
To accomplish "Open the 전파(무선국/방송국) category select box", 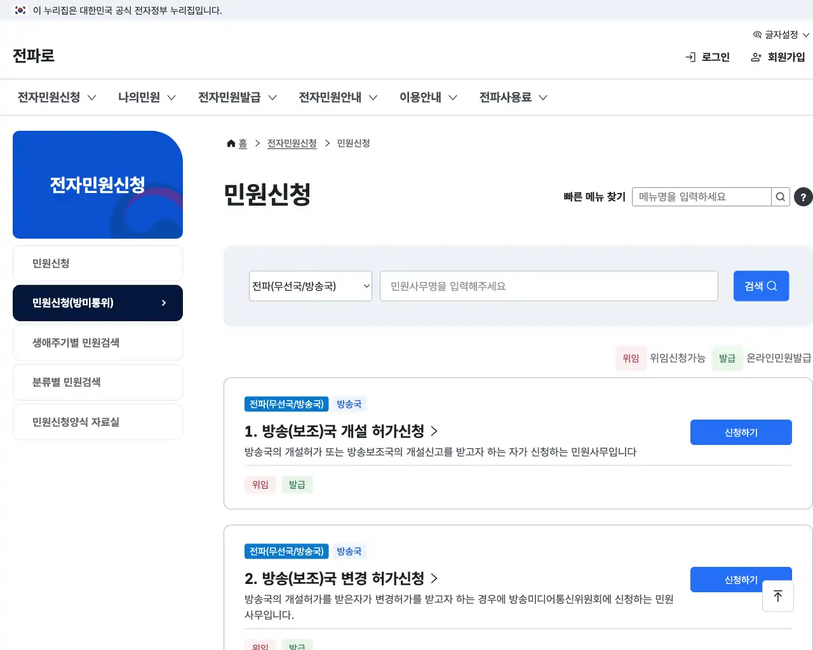I will [x=311, y=286].
